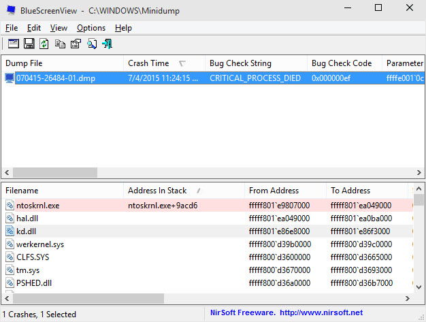Click the ntoskrnl.exe+9acd6 stack address
Image resolution: width=426 pixels, height=322 pixels.
163,206
